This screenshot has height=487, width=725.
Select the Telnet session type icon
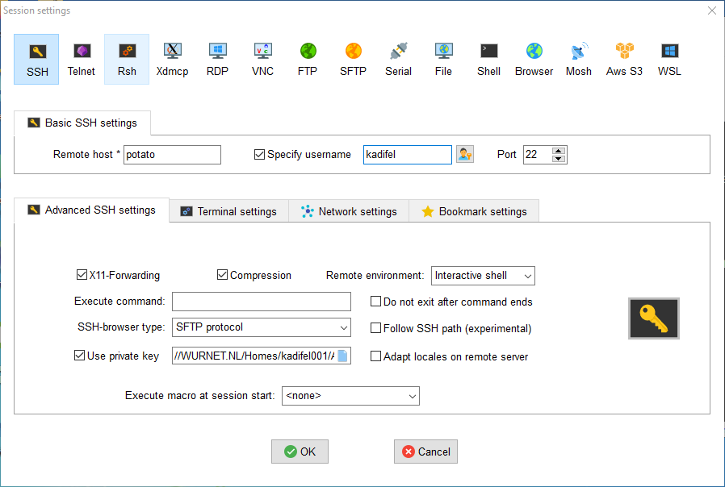[x=81, y=60]
